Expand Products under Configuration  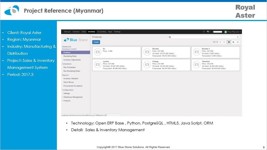coord(67,101)
